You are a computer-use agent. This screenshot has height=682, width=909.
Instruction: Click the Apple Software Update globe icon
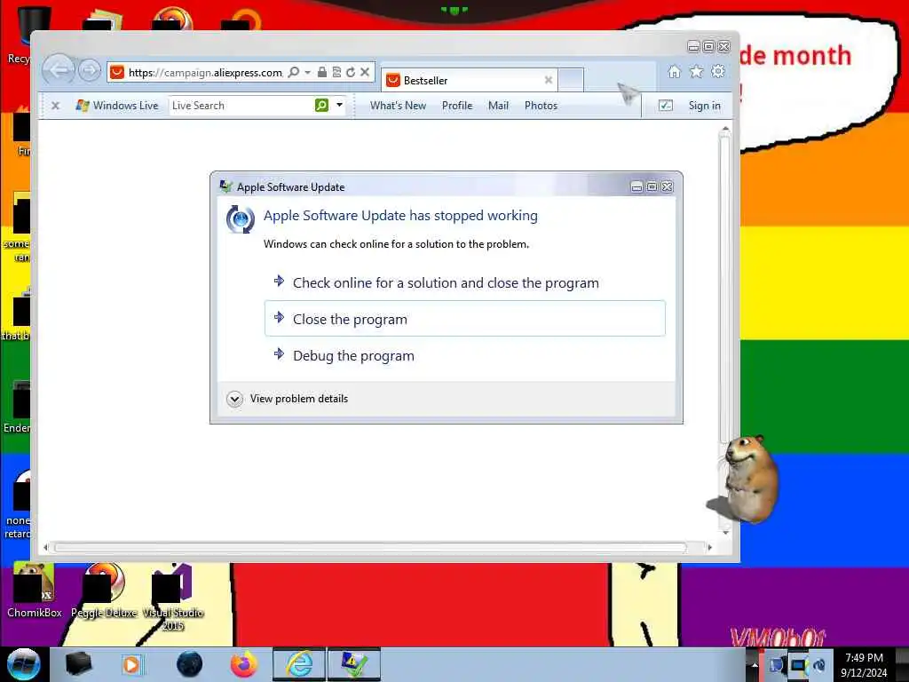240,219
